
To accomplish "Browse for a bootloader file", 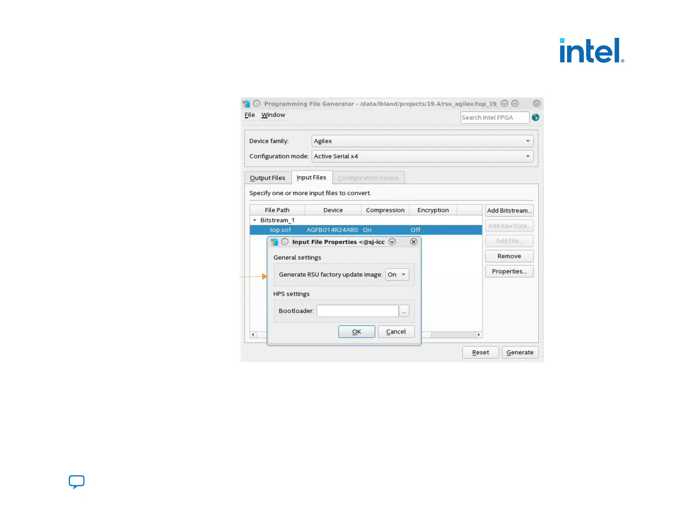I will point(404,311).
